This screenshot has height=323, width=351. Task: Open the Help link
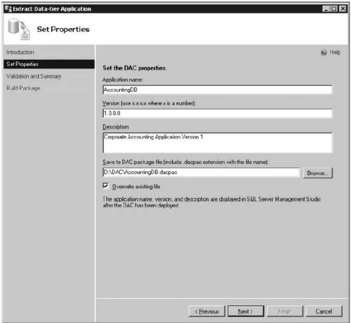(x=335, y=52)
